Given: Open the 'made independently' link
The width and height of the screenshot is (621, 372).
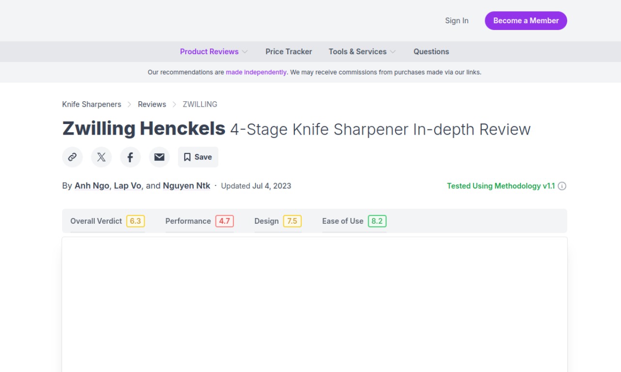Looking at the screenshot, I should point(256,72).
